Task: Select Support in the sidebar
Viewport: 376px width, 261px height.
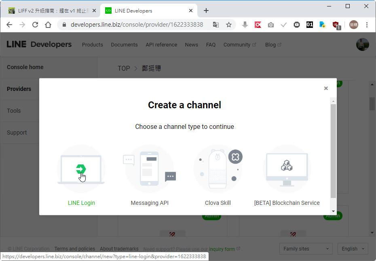Action: tap(17, 133)
